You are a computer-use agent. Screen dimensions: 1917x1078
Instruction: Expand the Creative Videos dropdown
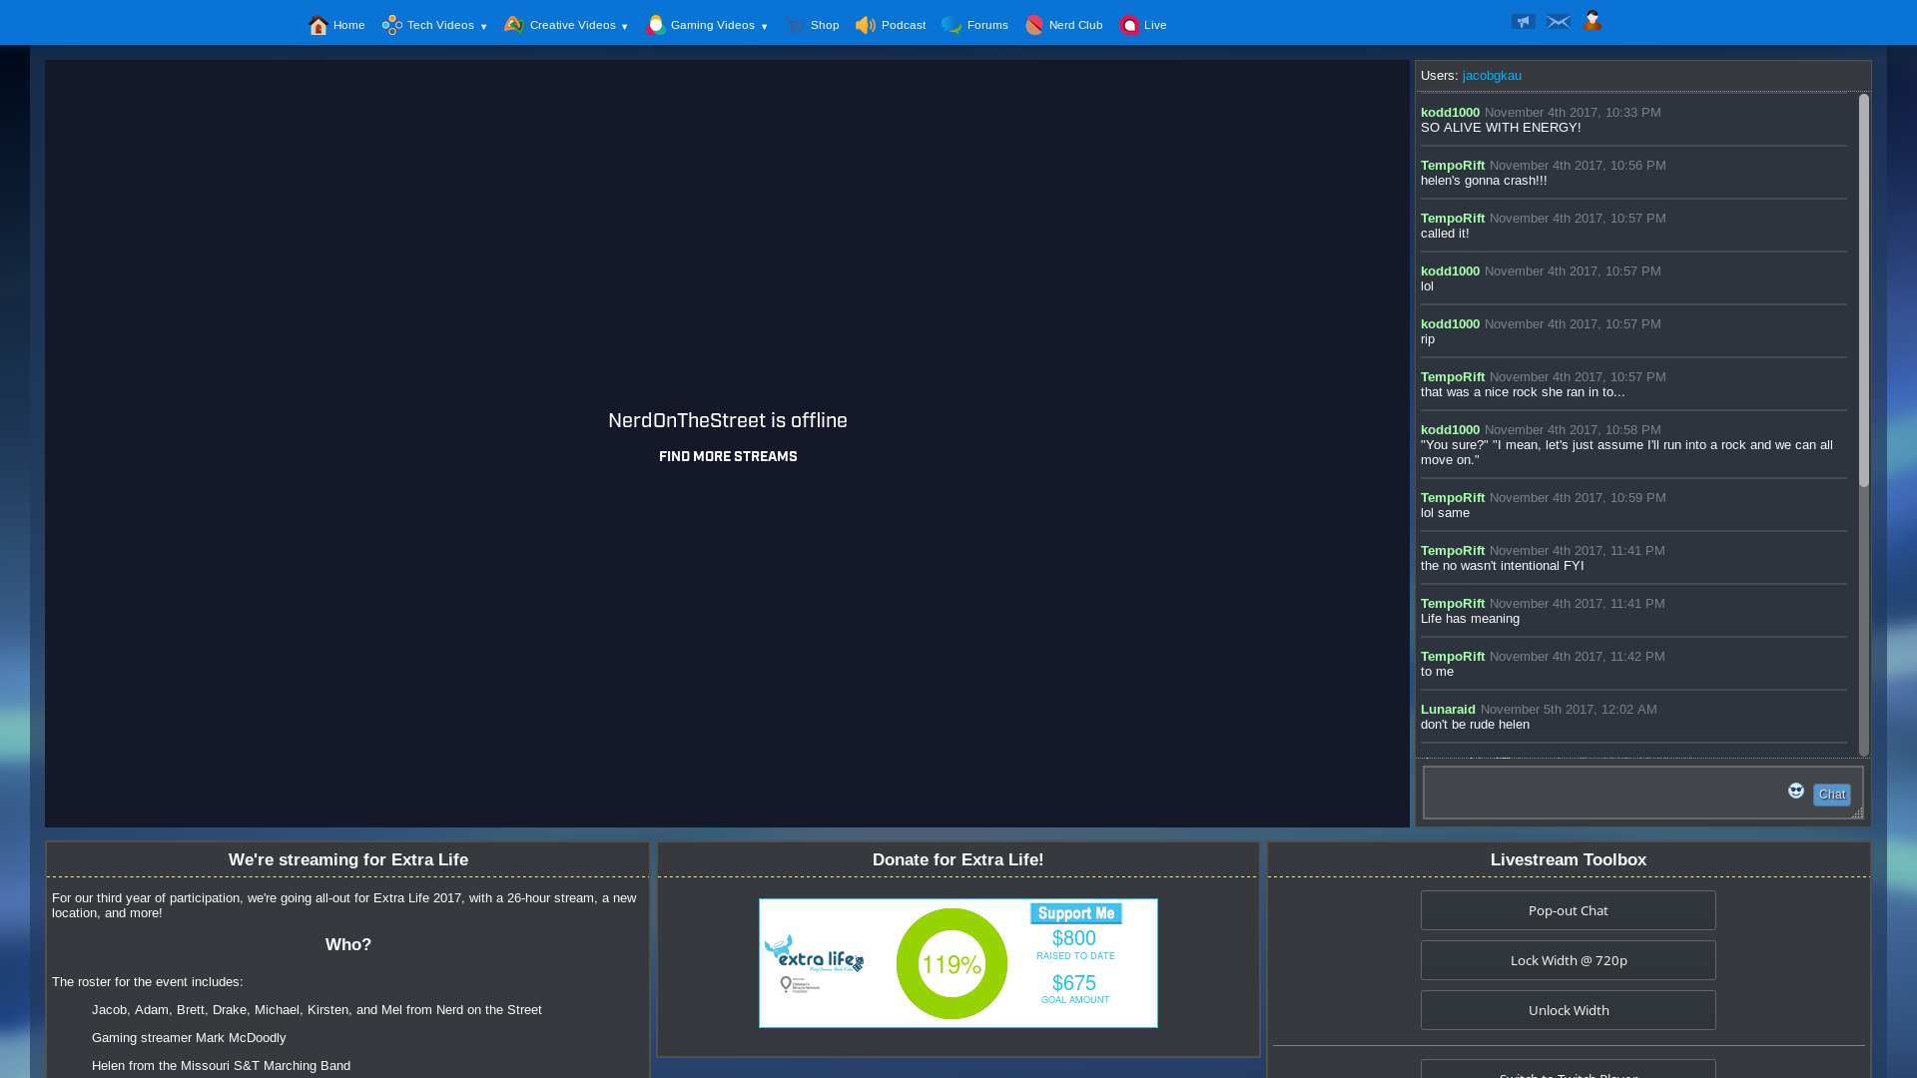pos(566,26)
